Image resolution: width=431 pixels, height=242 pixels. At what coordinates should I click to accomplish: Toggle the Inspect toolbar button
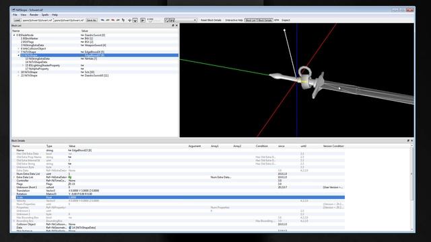point(286,20)
